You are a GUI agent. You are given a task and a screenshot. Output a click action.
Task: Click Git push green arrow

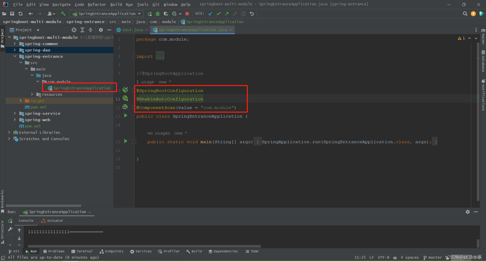click(x=227, y=14)
